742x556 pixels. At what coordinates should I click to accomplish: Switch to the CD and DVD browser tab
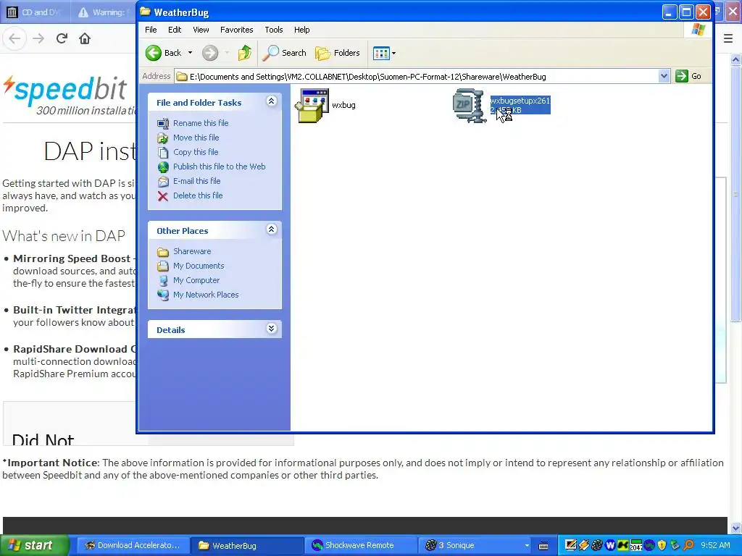pyautogui.click(x=36, y=12)
